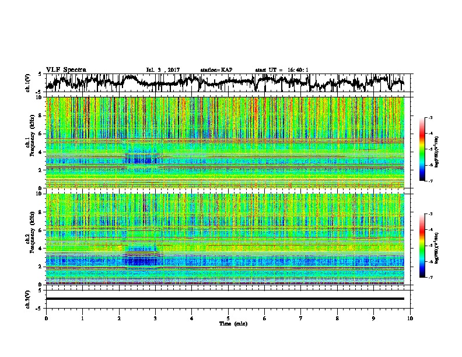Select the date text 'Jul 3 , 2017'
Viewport: 462px width, 357px height.
[163, 70]
